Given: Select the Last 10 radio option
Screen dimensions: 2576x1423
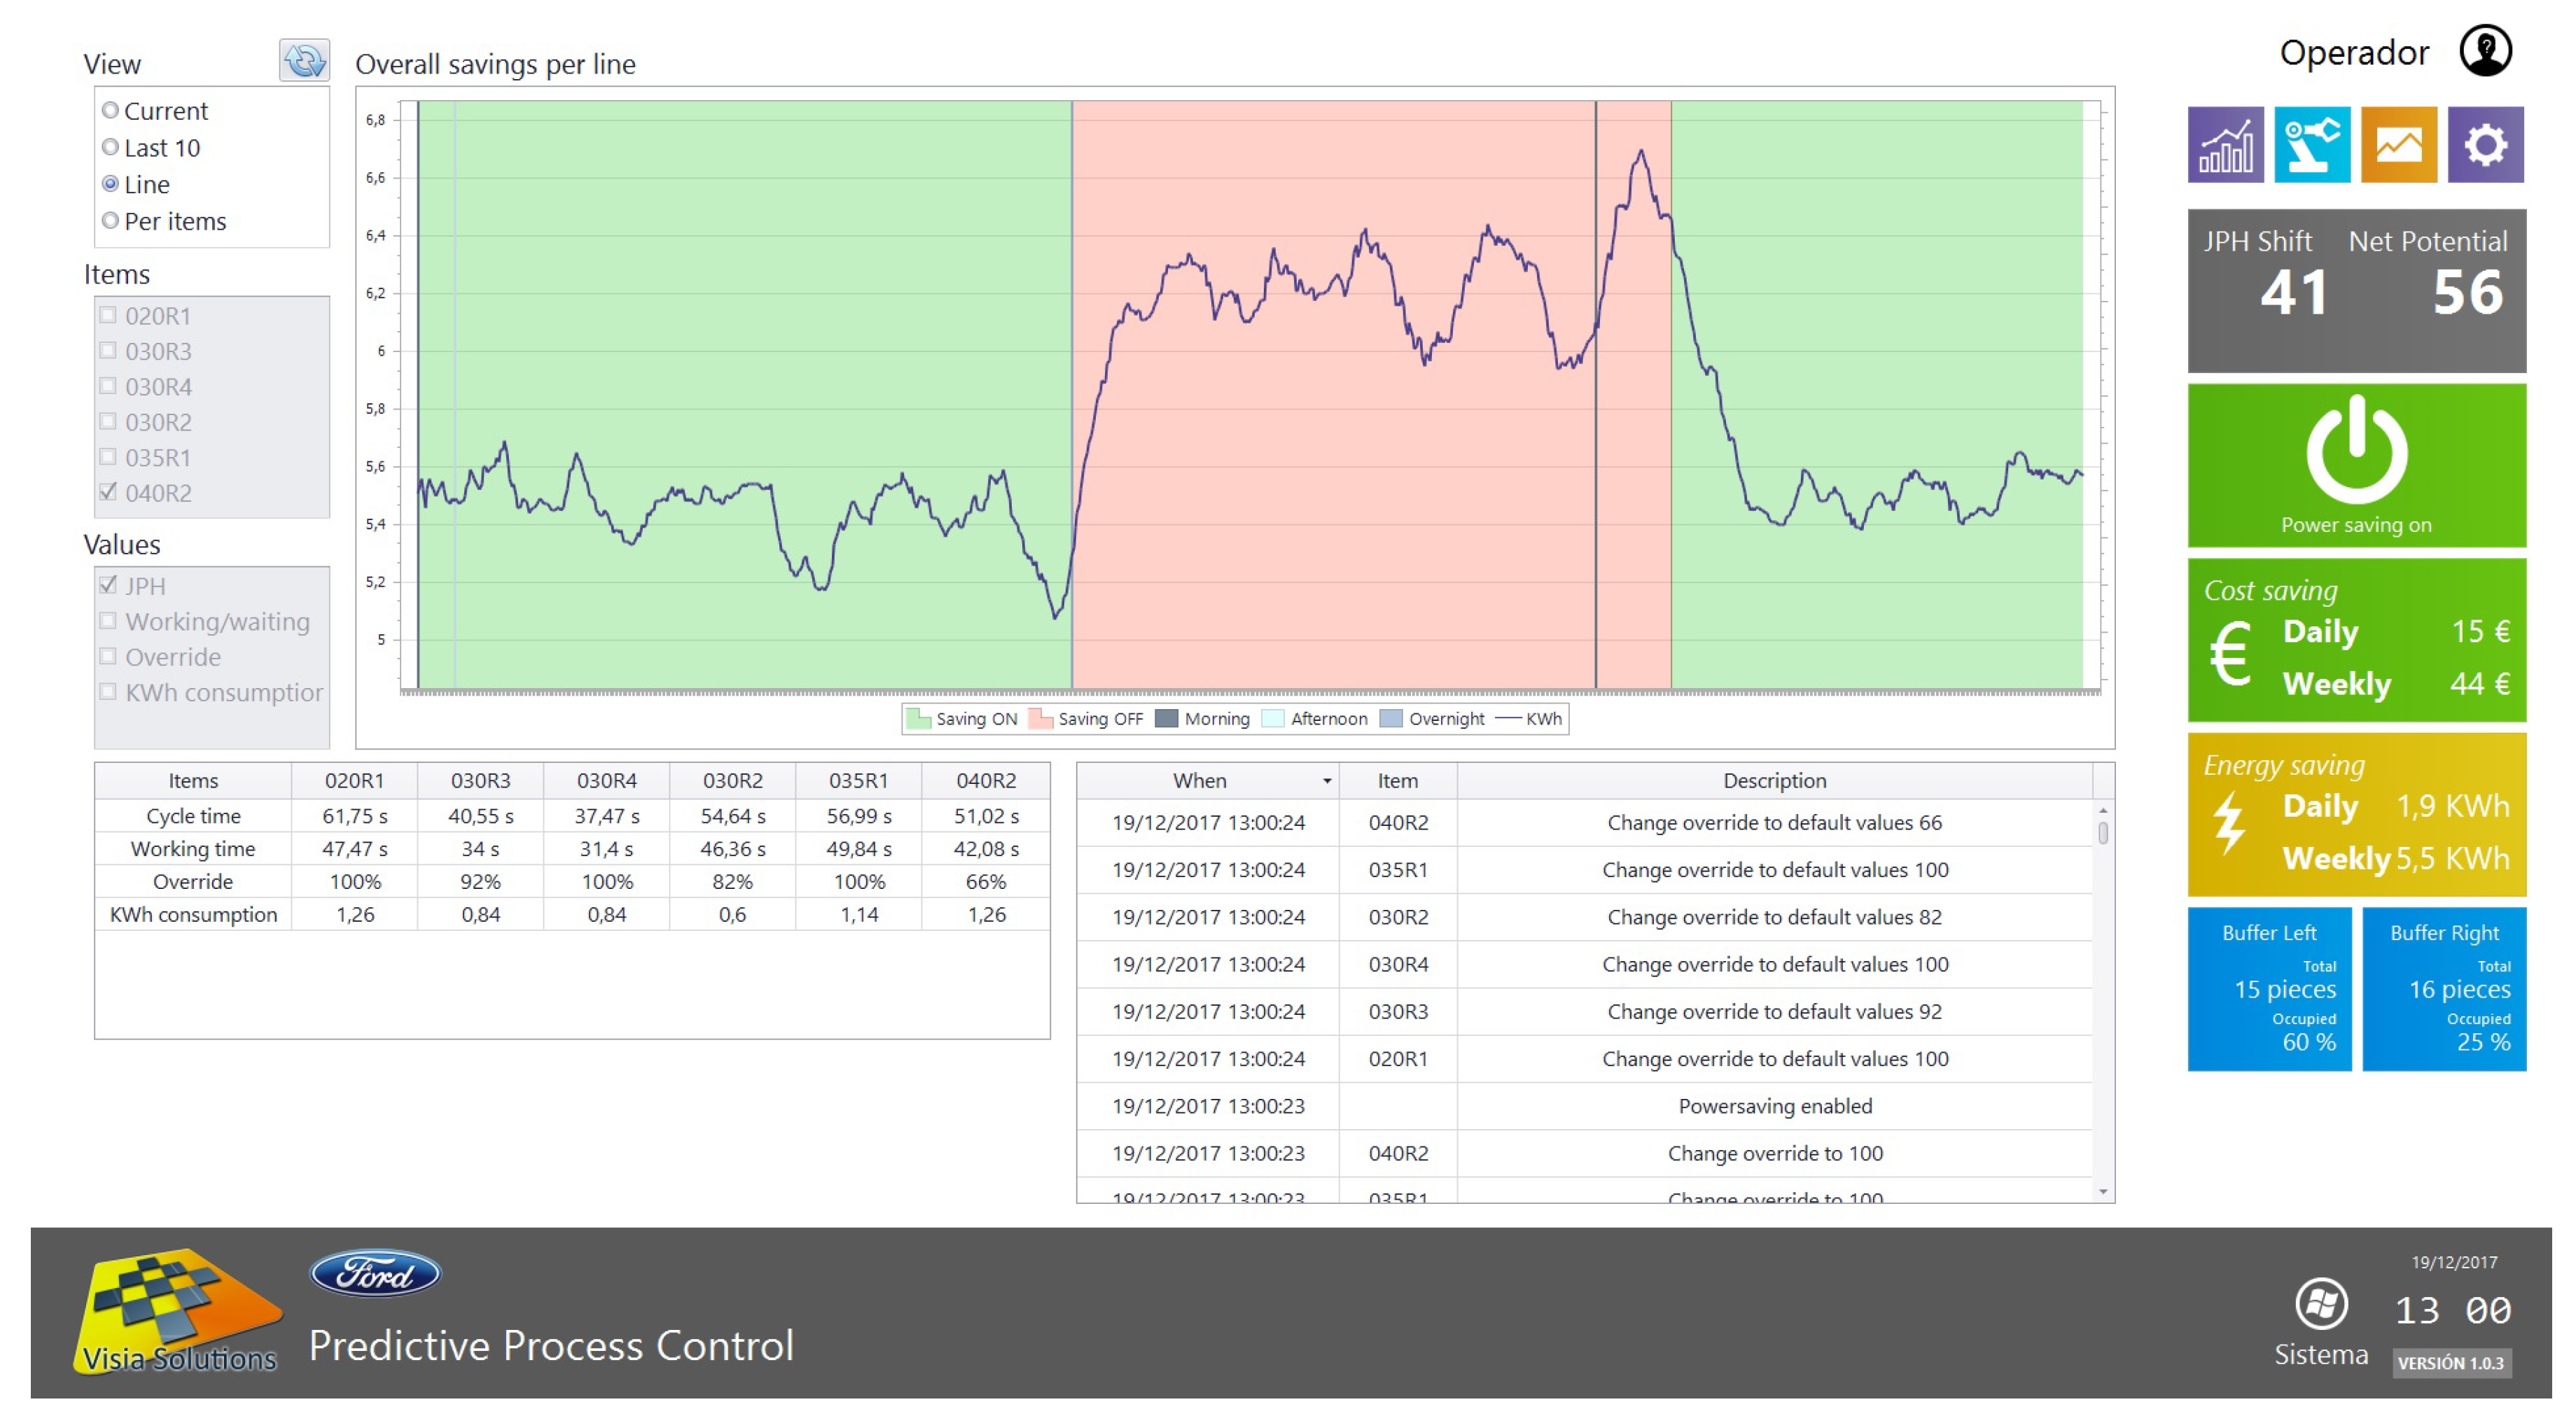Looking at the screenshot, I should tap(111, 147).
